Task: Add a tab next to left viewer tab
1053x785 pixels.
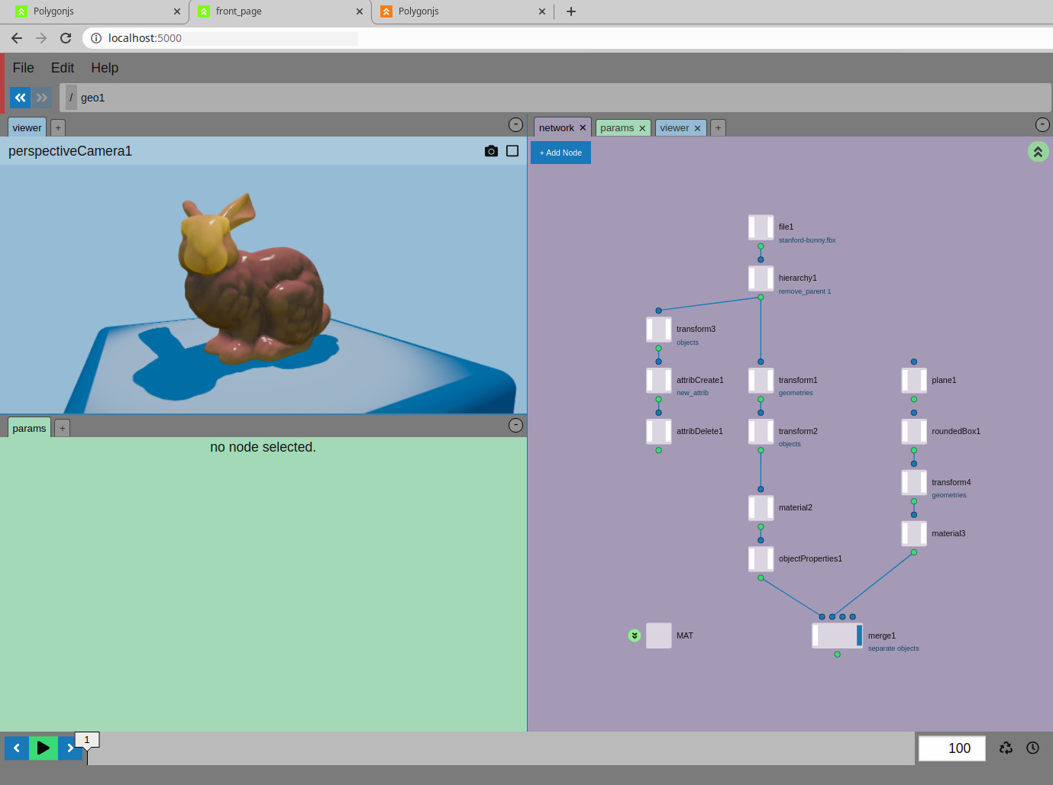Action: pos(58,127)
